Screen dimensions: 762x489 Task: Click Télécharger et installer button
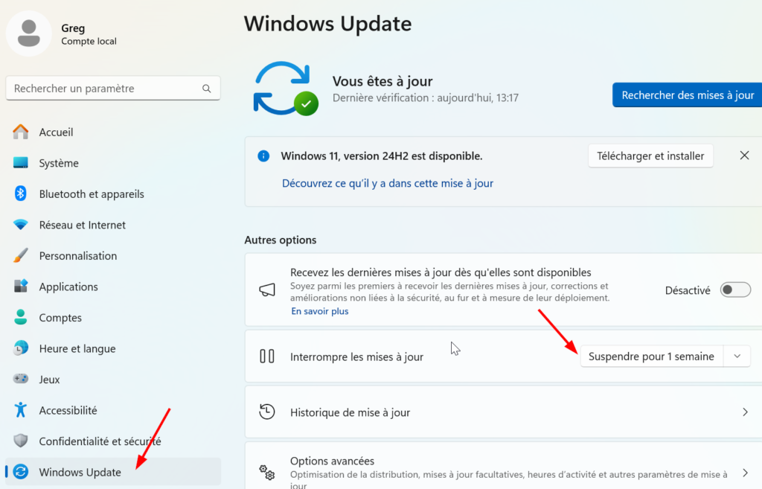(x=650, y=156)
